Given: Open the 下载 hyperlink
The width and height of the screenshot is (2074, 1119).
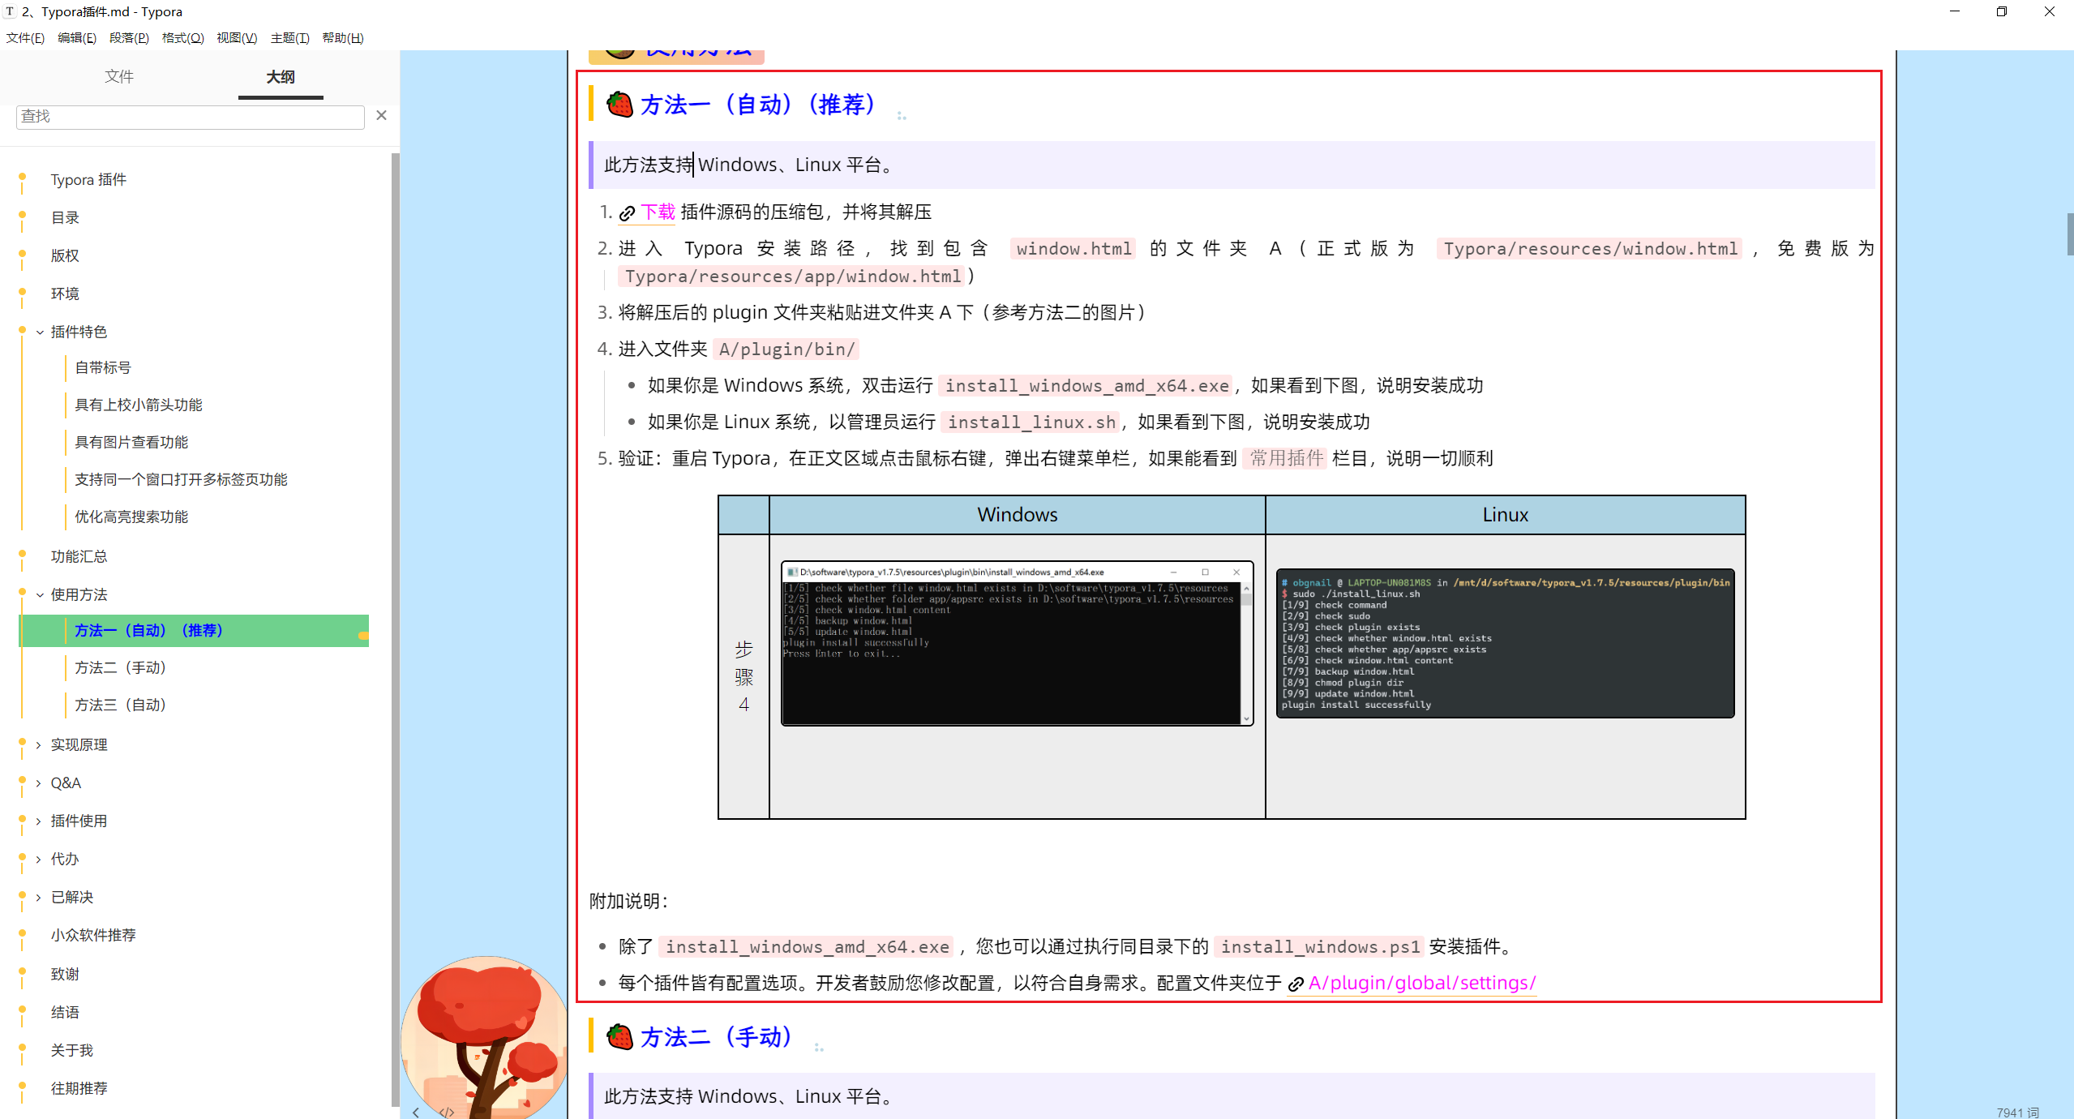Looking at the screenshot, I should tap(658, 212).
